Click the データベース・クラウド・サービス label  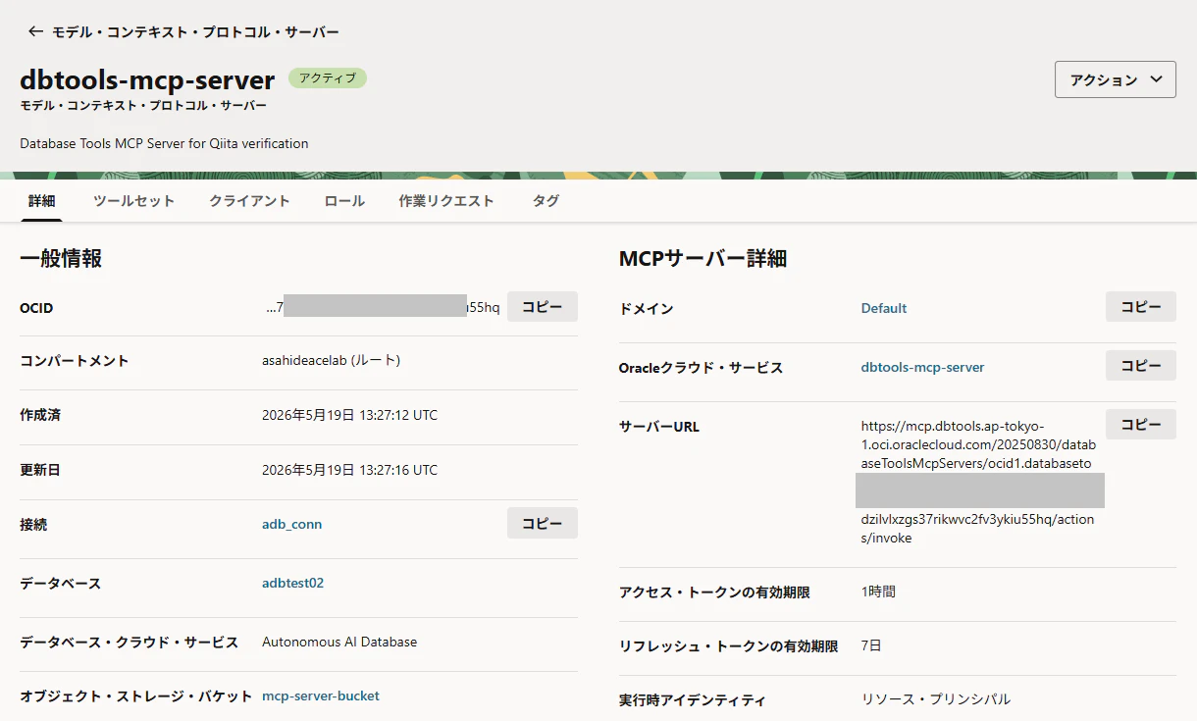point(129,642)
